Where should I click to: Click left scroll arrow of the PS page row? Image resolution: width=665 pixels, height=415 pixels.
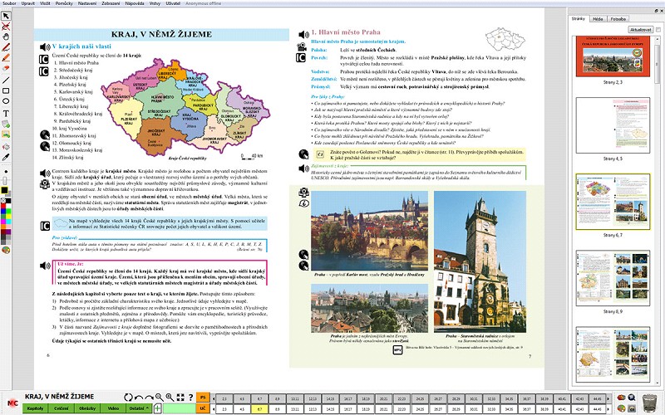[213, 399]
